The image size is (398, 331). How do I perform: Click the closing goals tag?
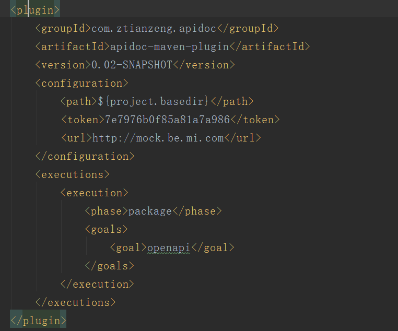tap(109, 266)
